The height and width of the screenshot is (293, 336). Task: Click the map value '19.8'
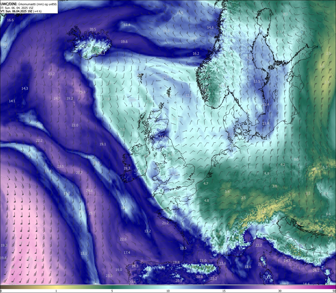click(176, 262)
